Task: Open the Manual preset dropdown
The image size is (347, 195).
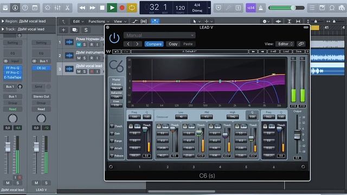Action: click(x=159, y=35)
